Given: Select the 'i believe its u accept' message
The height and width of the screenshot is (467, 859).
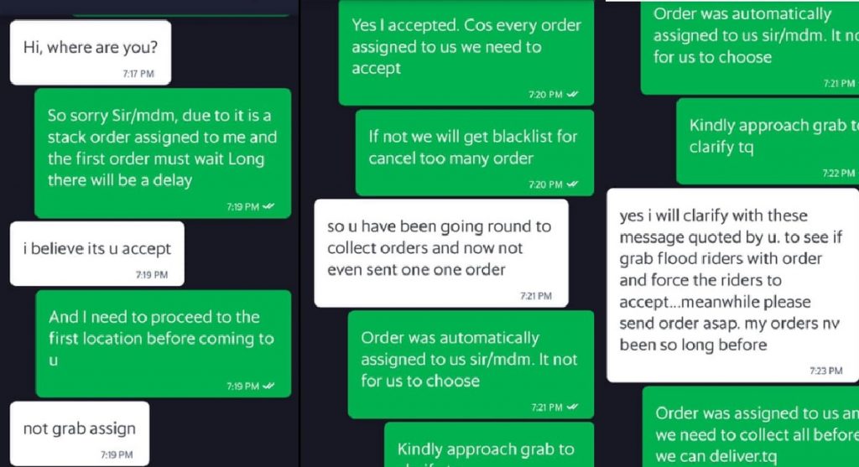Looking at the screenshot, I should click(x=97, y=254).
